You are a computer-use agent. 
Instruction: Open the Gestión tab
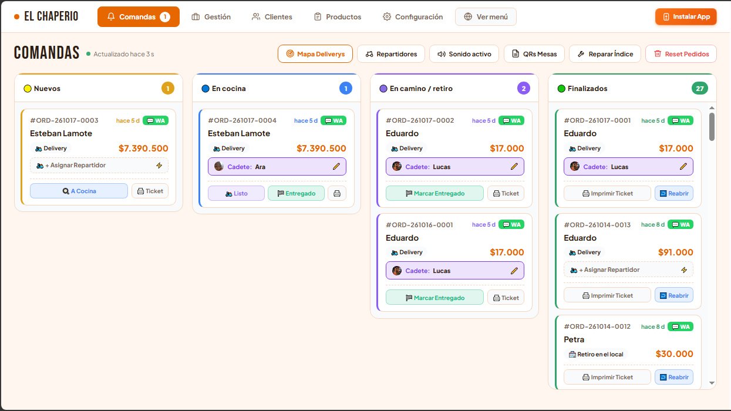point(211,16)
